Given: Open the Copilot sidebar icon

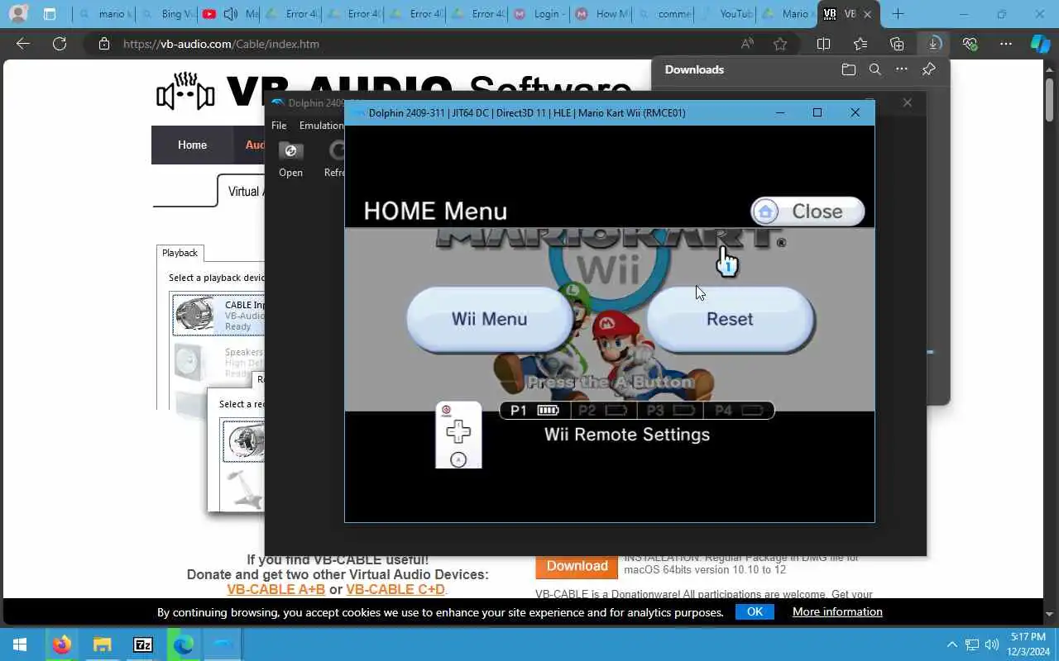Looking at the screenshot, I should click(x=1040, y=44).
